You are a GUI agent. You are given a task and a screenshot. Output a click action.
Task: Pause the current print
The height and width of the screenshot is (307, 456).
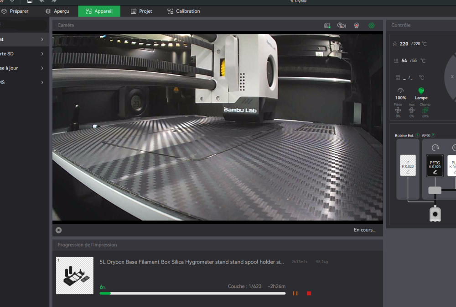(x=295, y=293)
